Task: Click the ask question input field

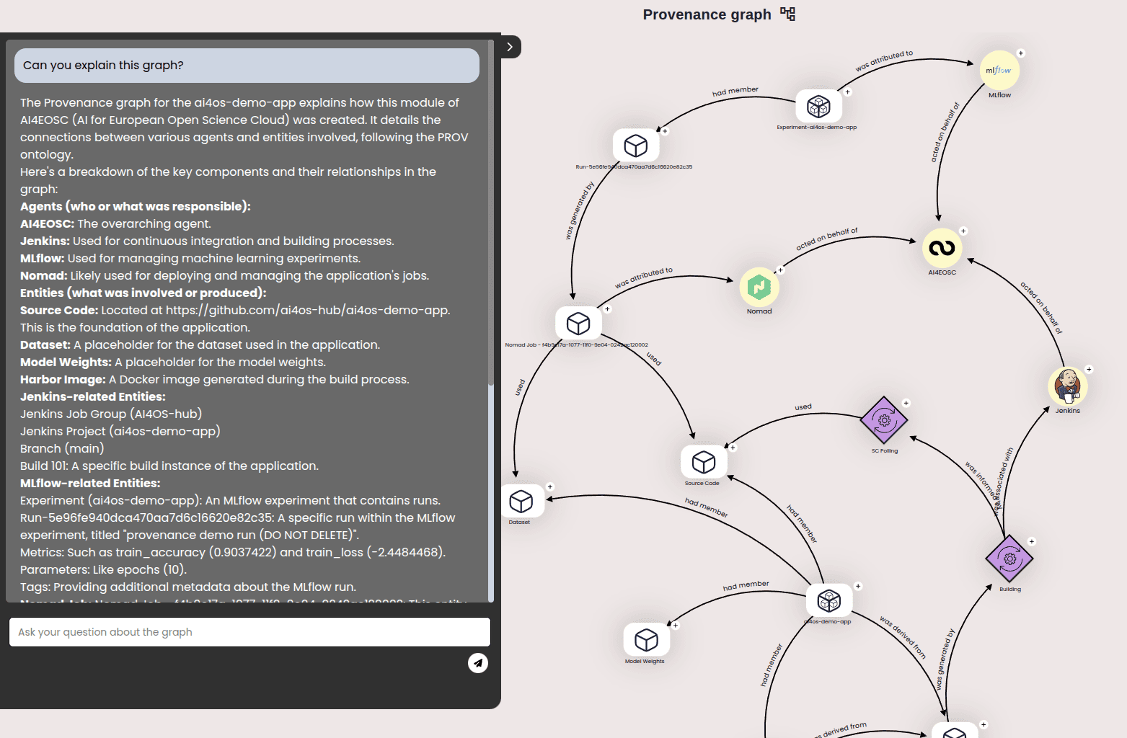Action: tap(249, 632)
